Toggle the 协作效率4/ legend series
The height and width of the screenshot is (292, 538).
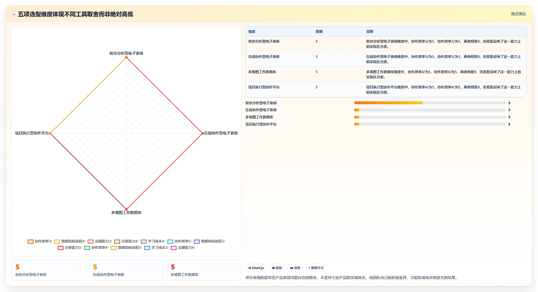pos(96,248)
